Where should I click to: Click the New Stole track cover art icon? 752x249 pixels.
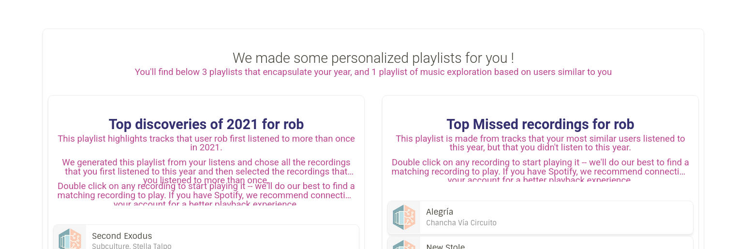404,244
